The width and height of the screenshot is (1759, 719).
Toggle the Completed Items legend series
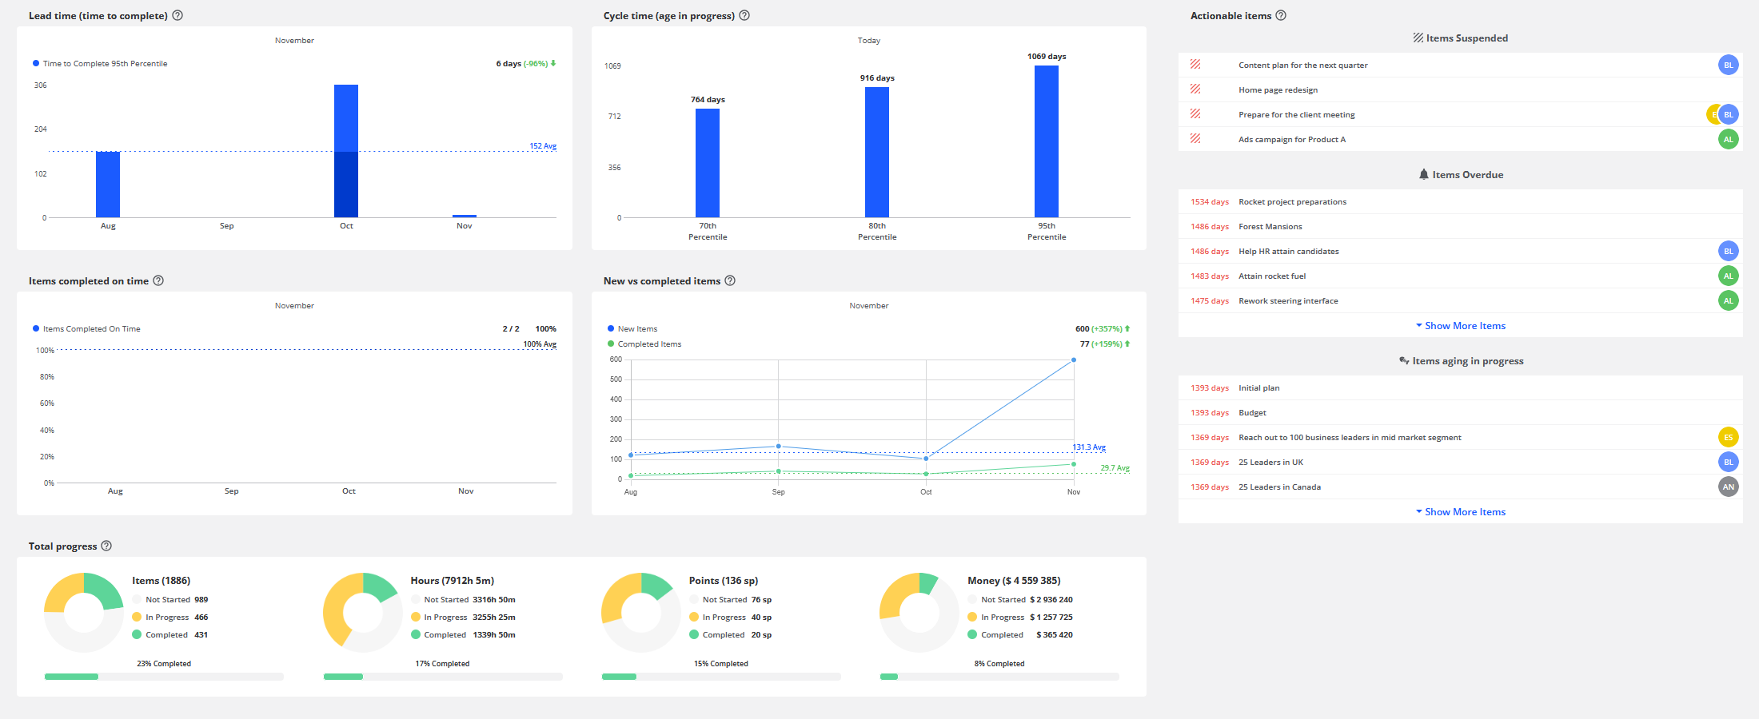point(648,344)
